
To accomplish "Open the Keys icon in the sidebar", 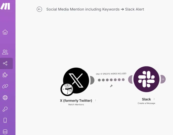I will [x=5, y=109].
